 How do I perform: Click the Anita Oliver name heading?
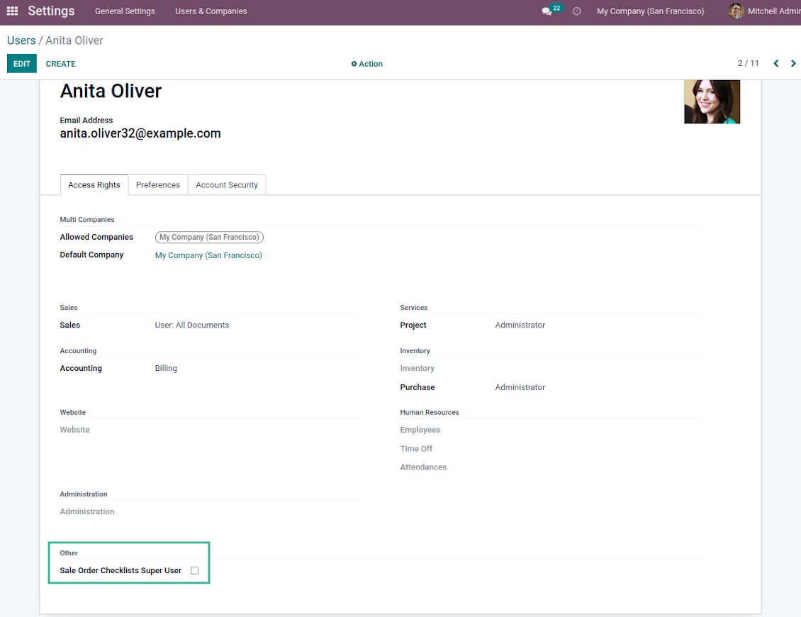[x=111, y=91]
